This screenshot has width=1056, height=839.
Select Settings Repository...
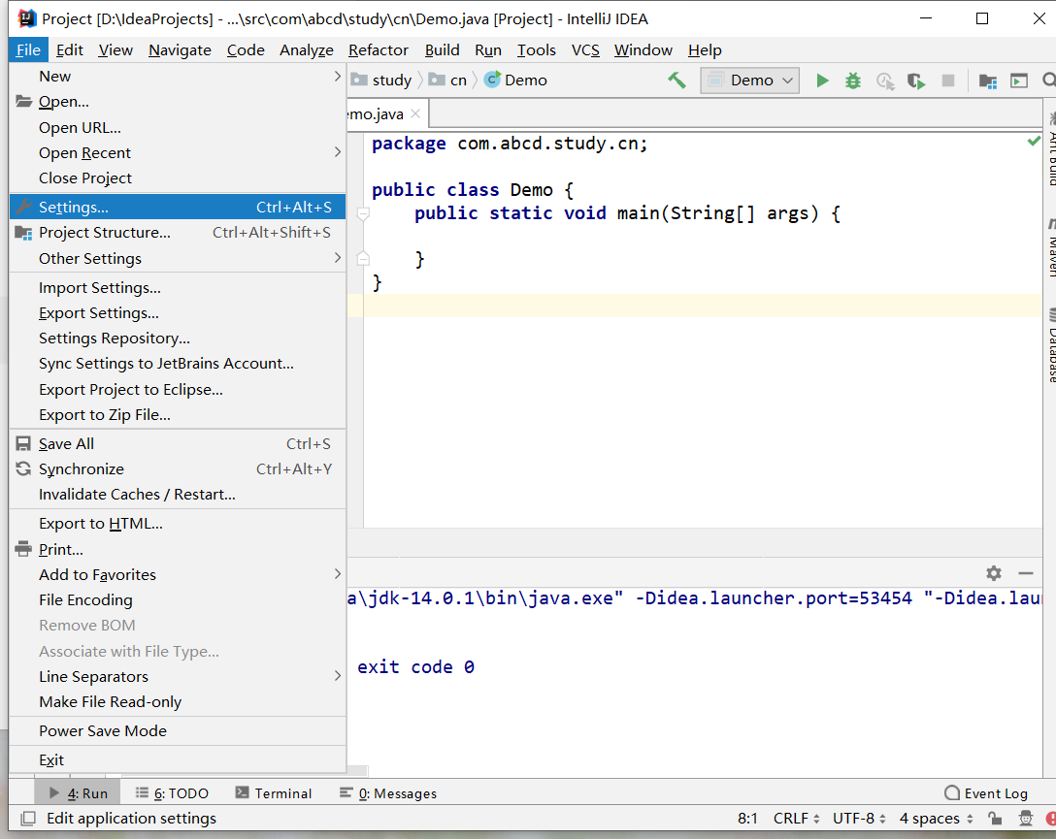(x=178, y=338)
